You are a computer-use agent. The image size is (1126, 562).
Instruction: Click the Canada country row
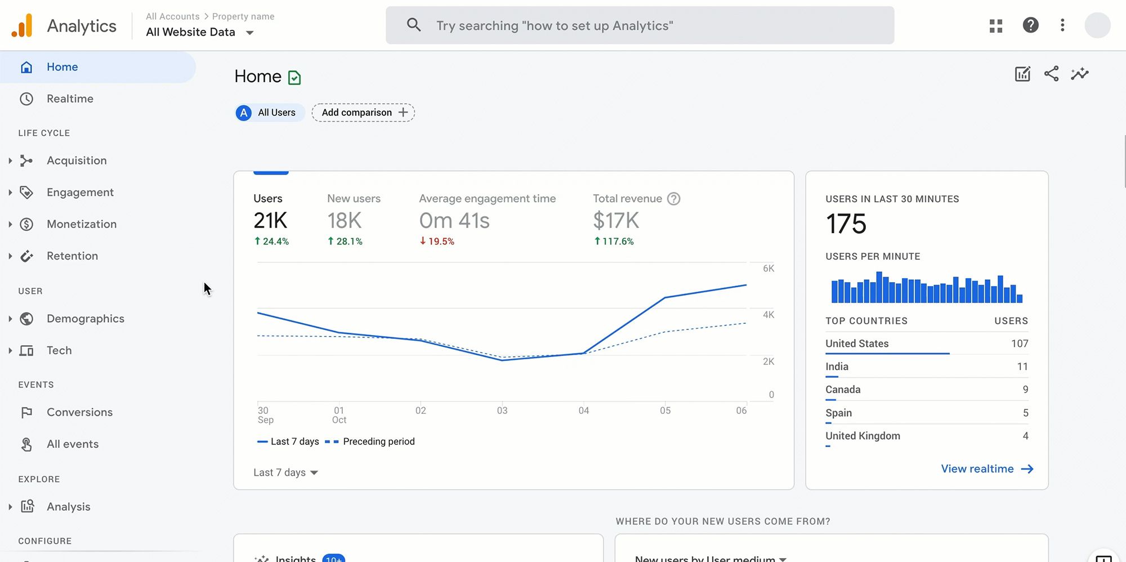point(927,390)
